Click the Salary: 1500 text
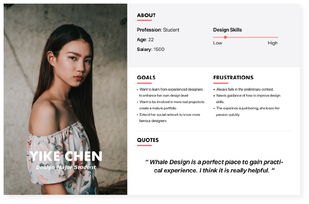The width and height of the screenshot is (309, 204). click(151, 49)
